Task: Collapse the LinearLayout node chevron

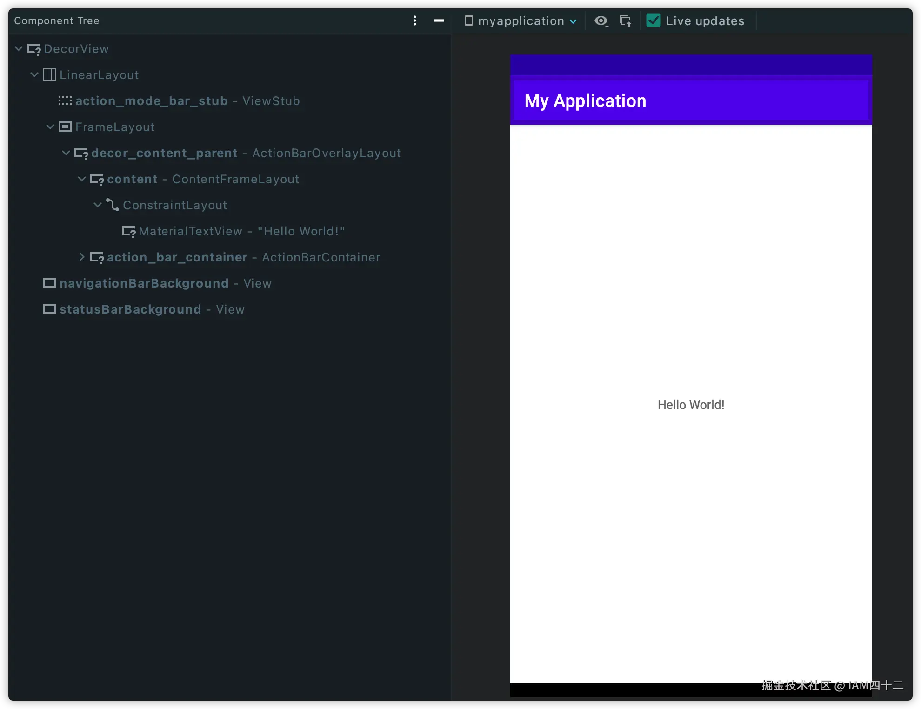Action: coord(34,74)
